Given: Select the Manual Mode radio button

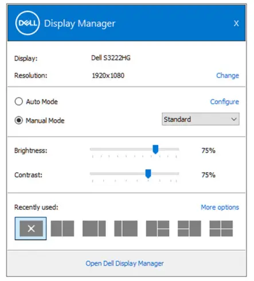Looking at the screenshot, I should tap(19, 120).
